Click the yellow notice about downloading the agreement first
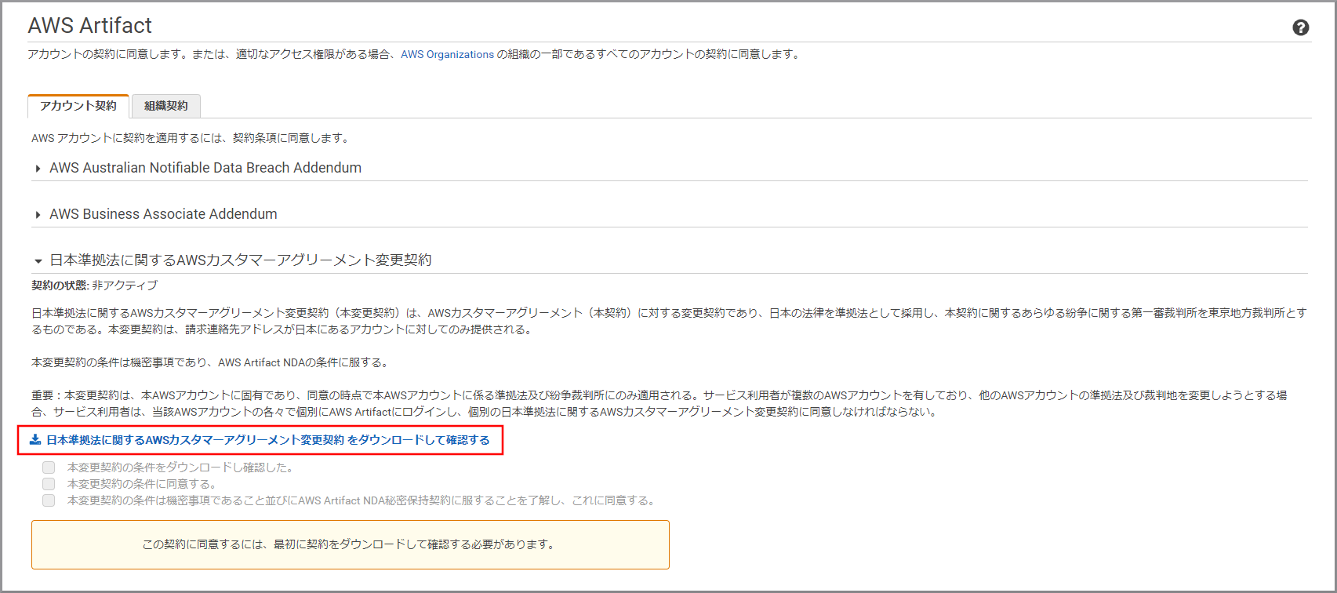 (351, 544)
